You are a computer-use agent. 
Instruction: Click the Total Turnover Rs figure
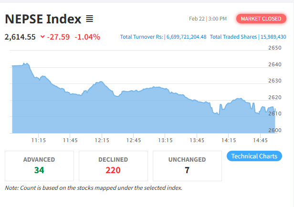click(x=186, y=37)
